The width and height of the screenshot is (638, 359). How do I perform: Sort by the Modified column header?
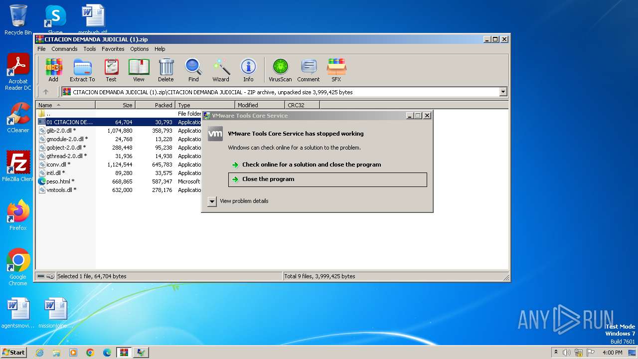(x=260, y=105)
